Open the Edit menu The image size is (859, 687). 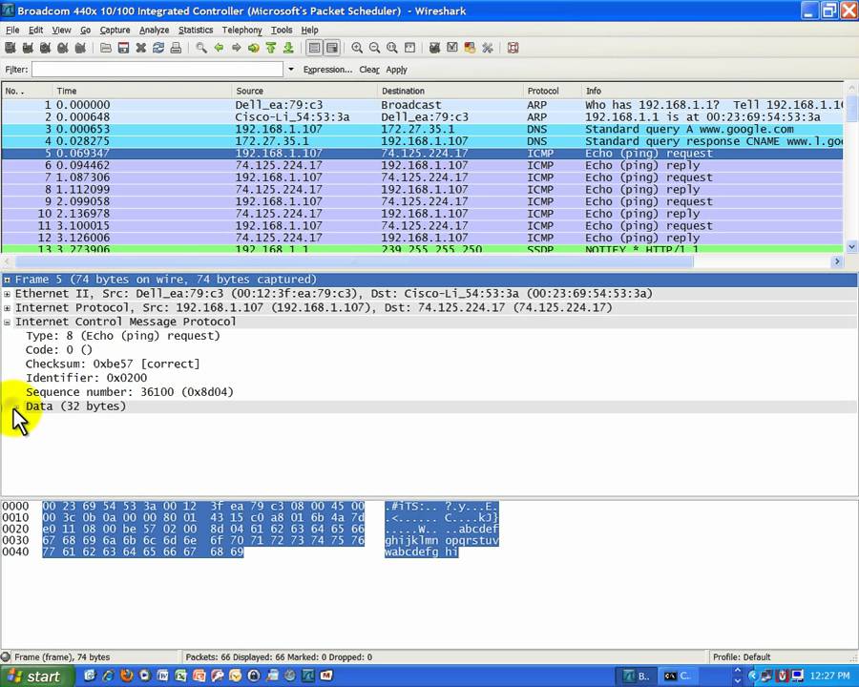click(x=35, y=31)
